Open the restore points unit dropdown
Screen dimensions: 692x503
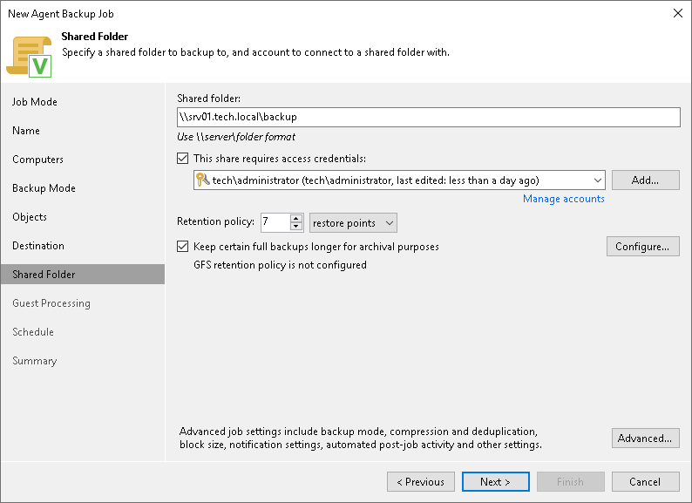353,223
